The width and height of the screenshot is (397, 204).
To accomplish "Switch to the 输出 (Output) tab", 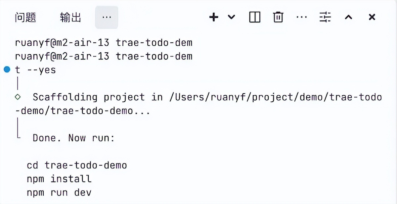I will point(70,17).
